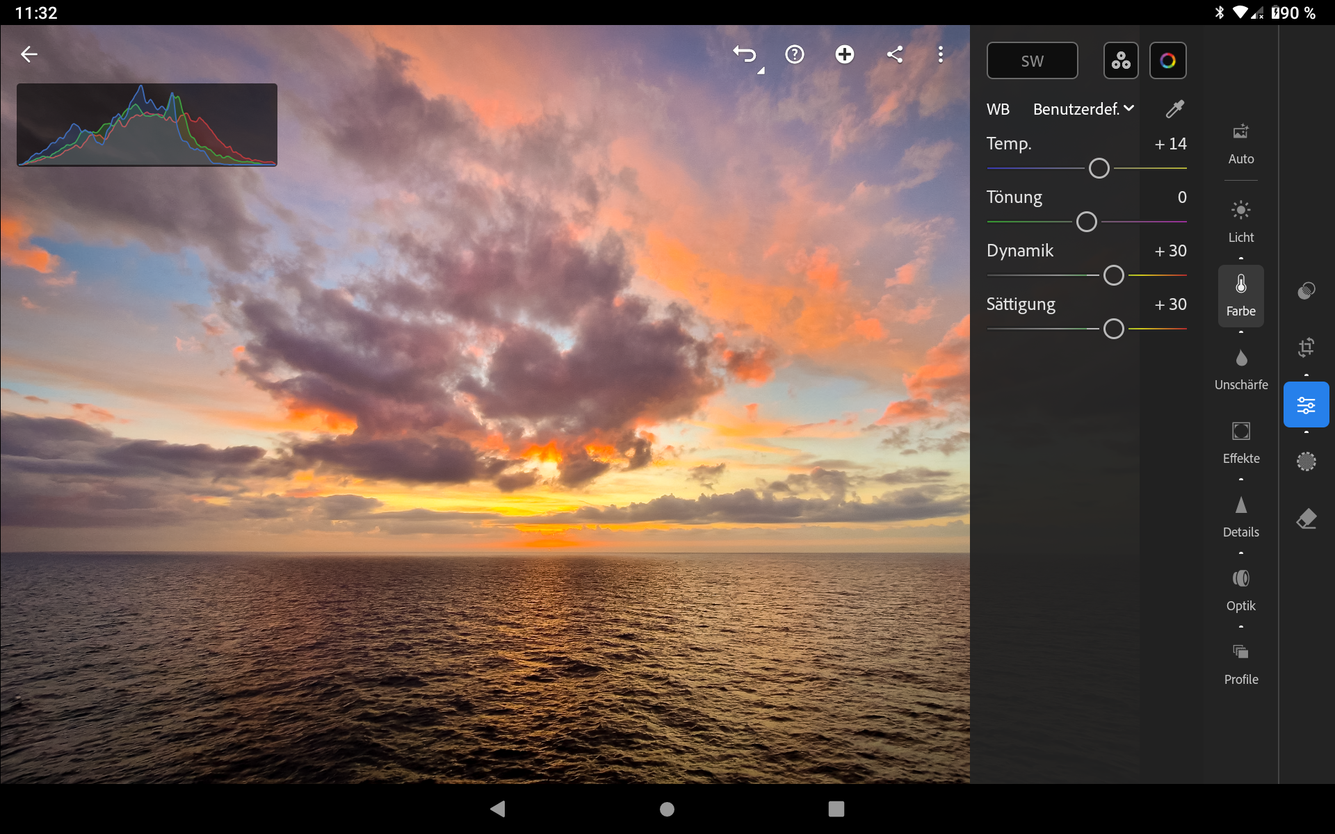Select the white balance eyedropper tool
The height and width of the screenshot is (834, 1335).
(1174, 109)
